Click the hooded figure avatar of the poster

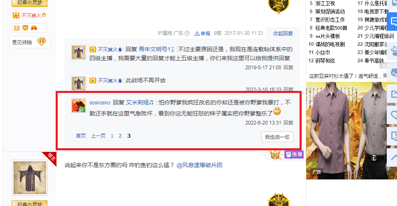(x=30, y=178)
